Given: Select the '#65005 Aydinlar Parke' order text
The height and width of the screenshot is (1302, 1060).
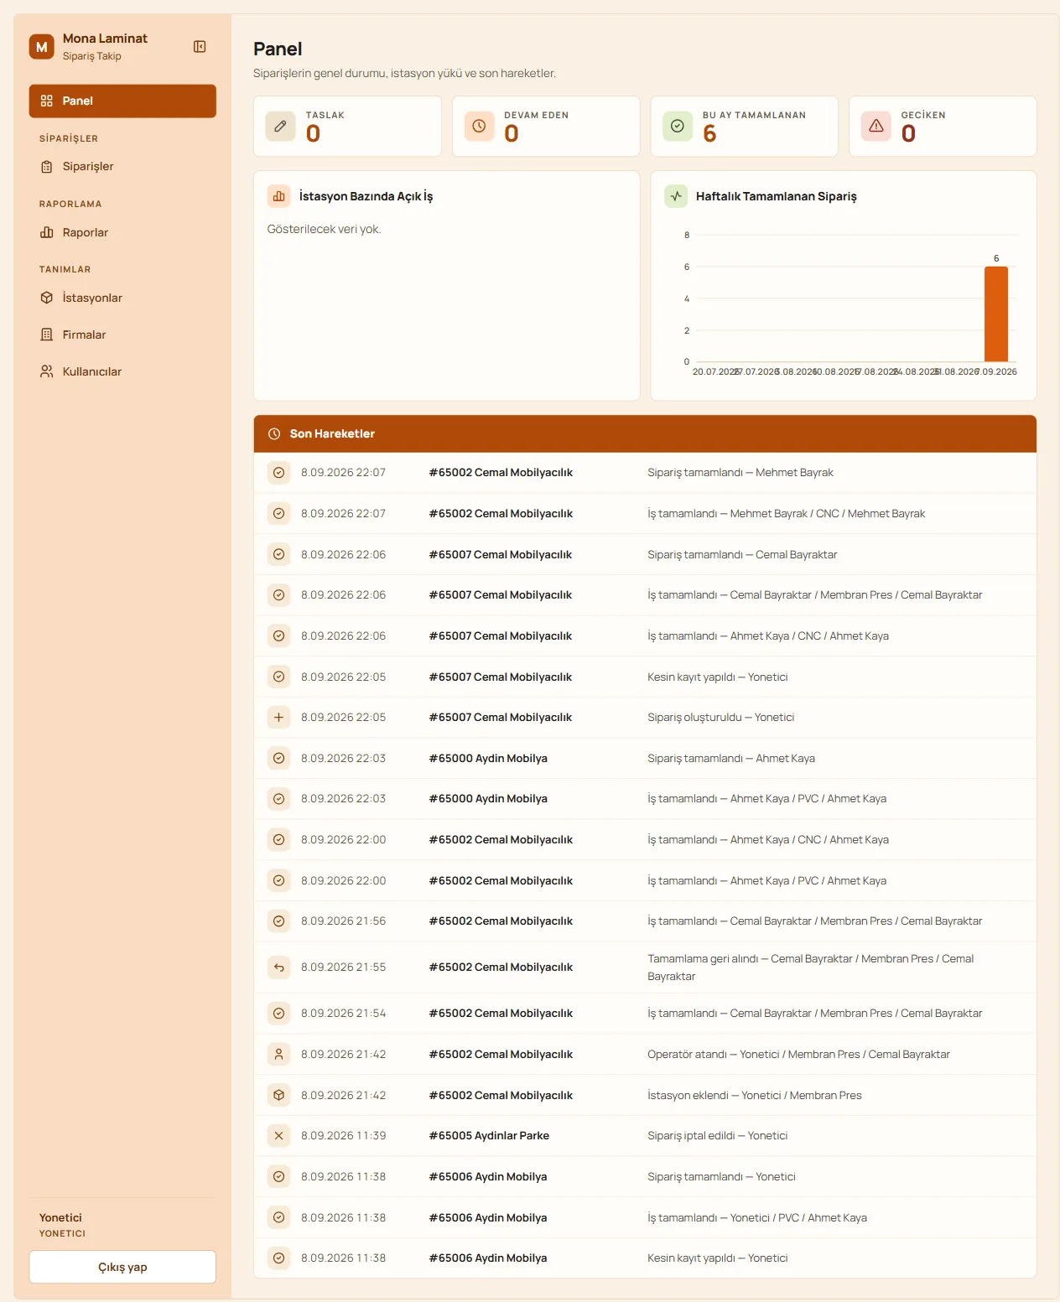Looking at the screenshot, I should [x=489, y=1136].
